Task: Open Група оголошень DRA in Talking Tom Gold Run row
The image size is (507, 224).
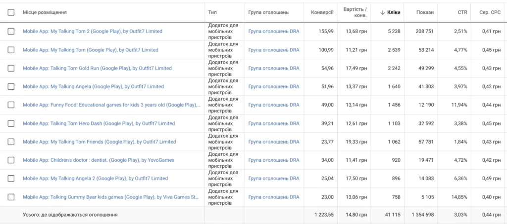Action: pos(274,68)
